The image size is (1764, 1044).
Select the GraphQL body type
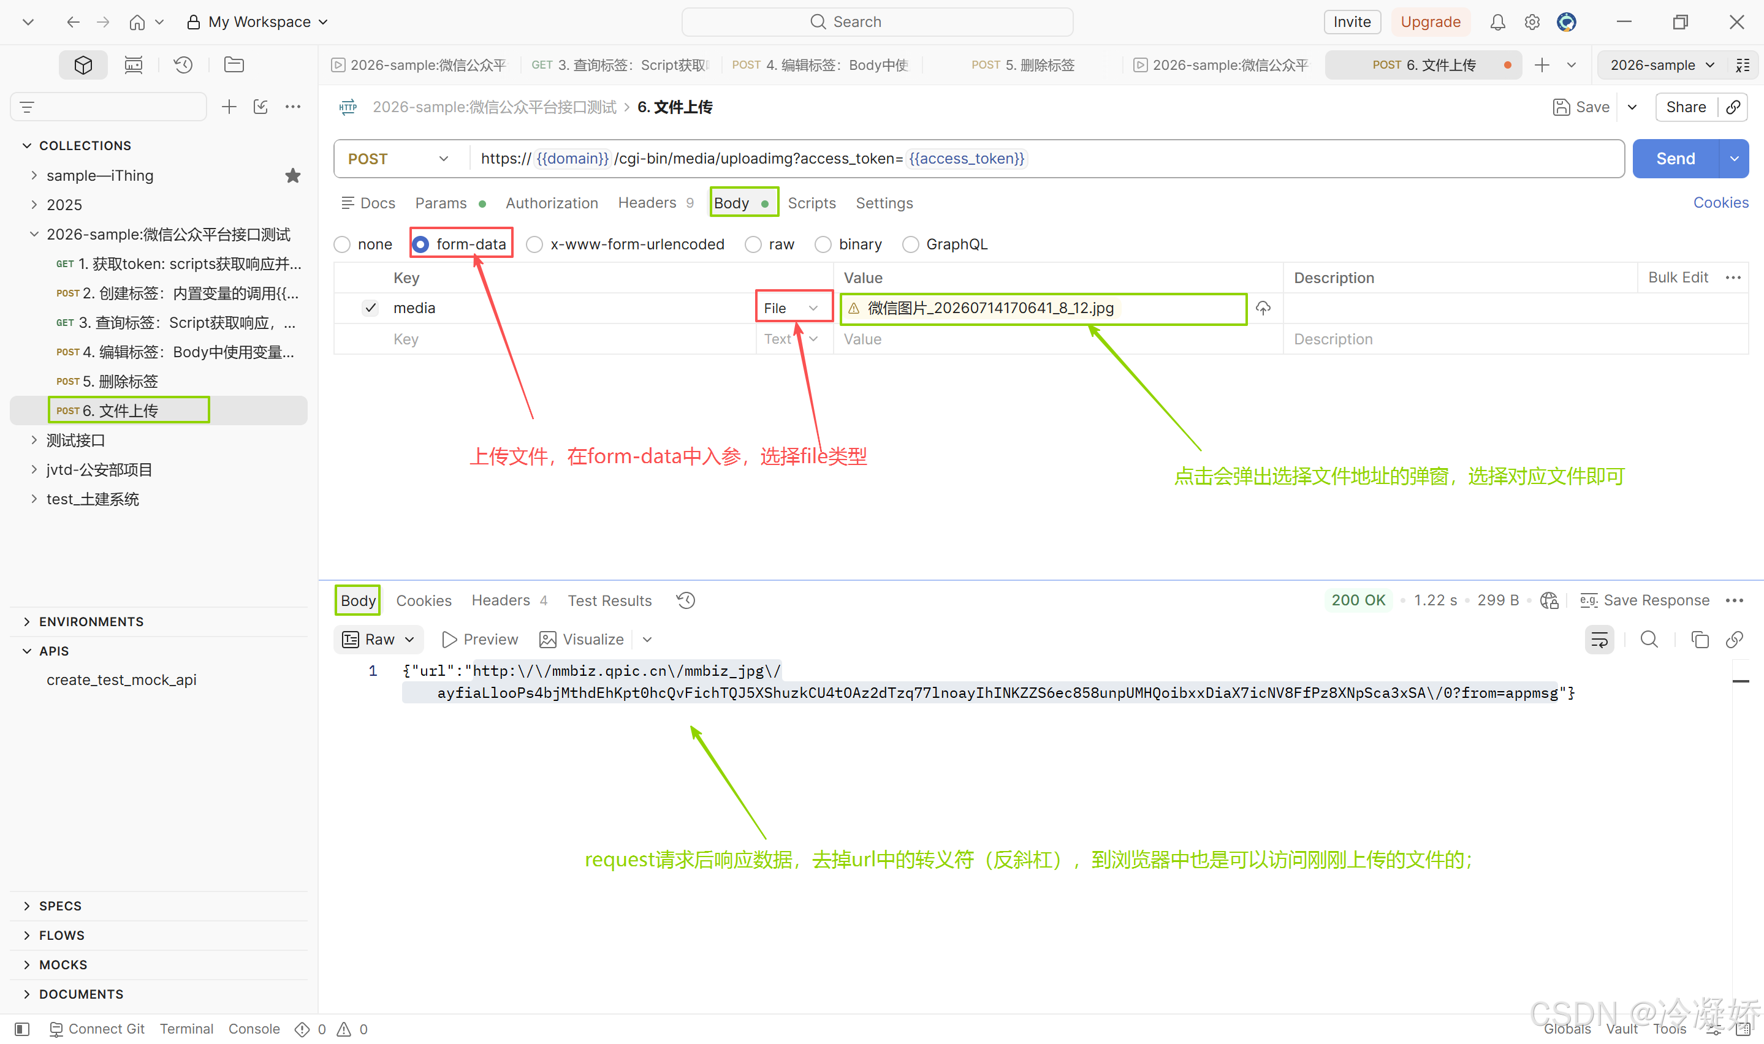click(x=911, y=244)
